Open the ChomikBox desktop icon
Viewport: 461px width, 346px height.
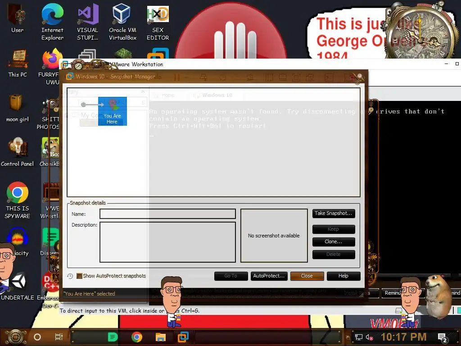pos(50,152)
